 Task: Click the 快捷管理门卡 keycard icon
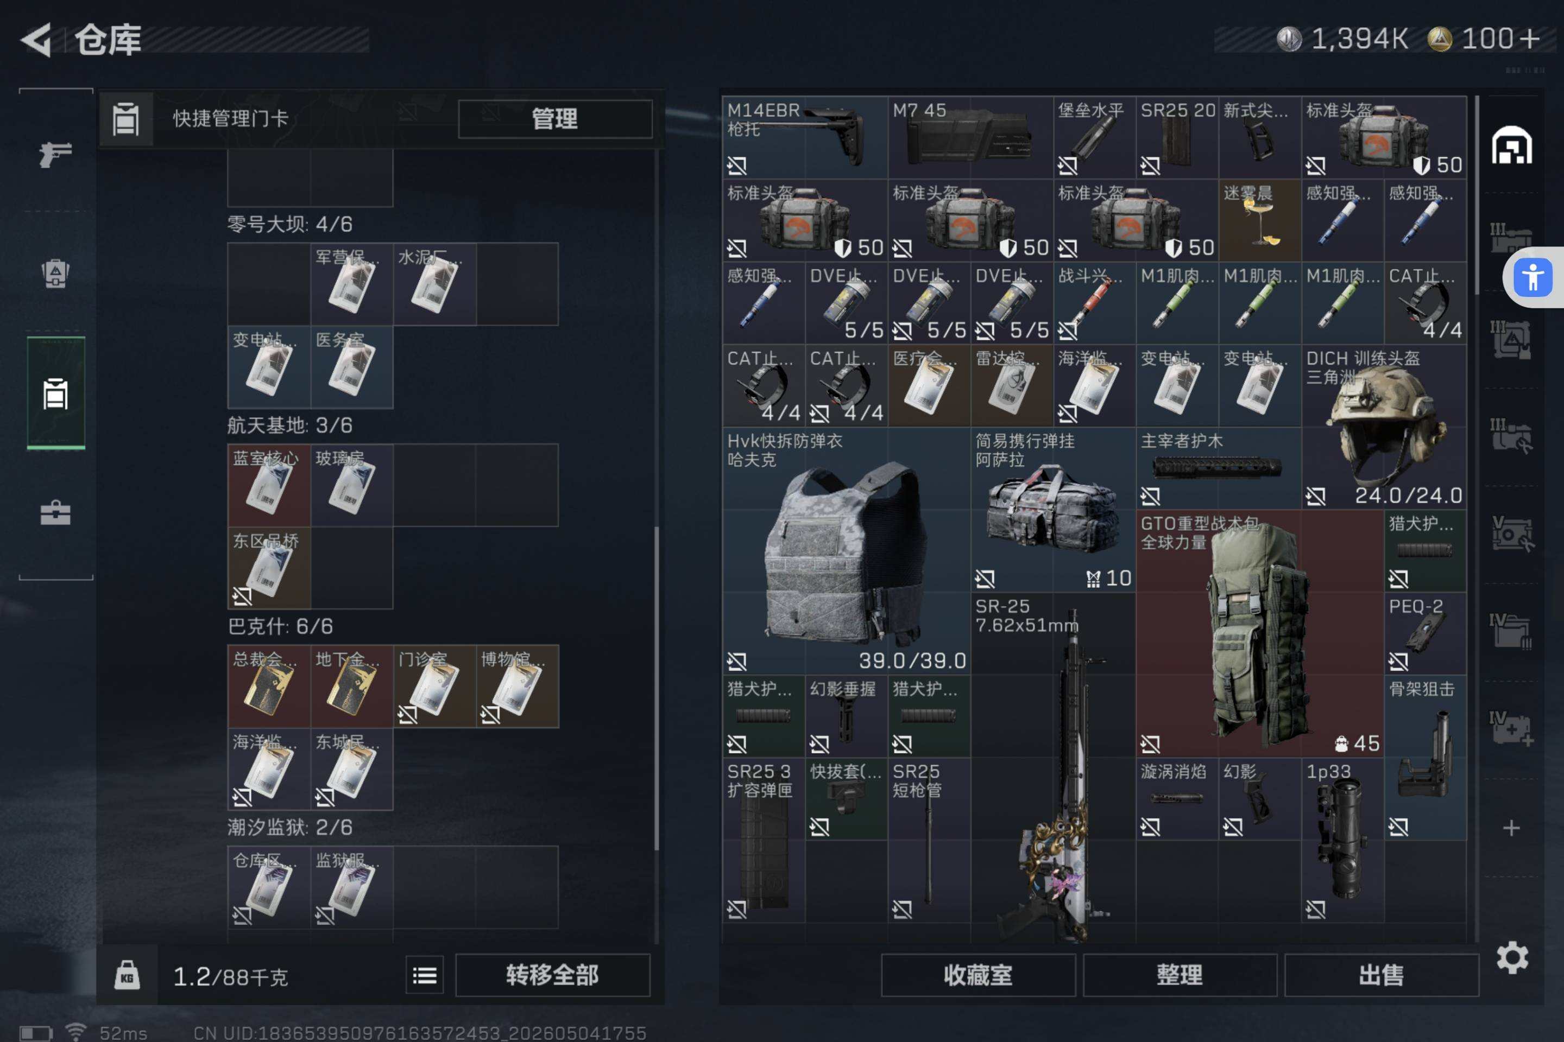pyautogui.click(x=125, y=119)
